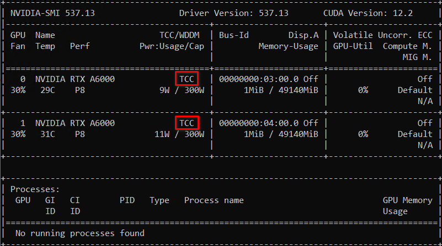Image resolution: width=442 pixels, height=246 pixels.
Task: Click the 29C temperature value
Action: click(47, 90)
